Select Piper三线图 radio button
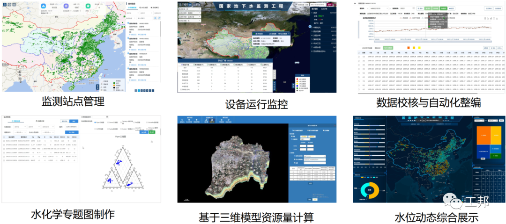 click(x=95, y=123)
